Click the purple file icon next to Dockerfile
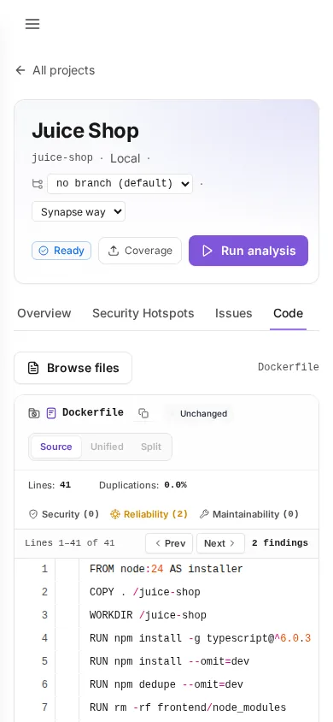333x722 pixels. coord(51,413)
